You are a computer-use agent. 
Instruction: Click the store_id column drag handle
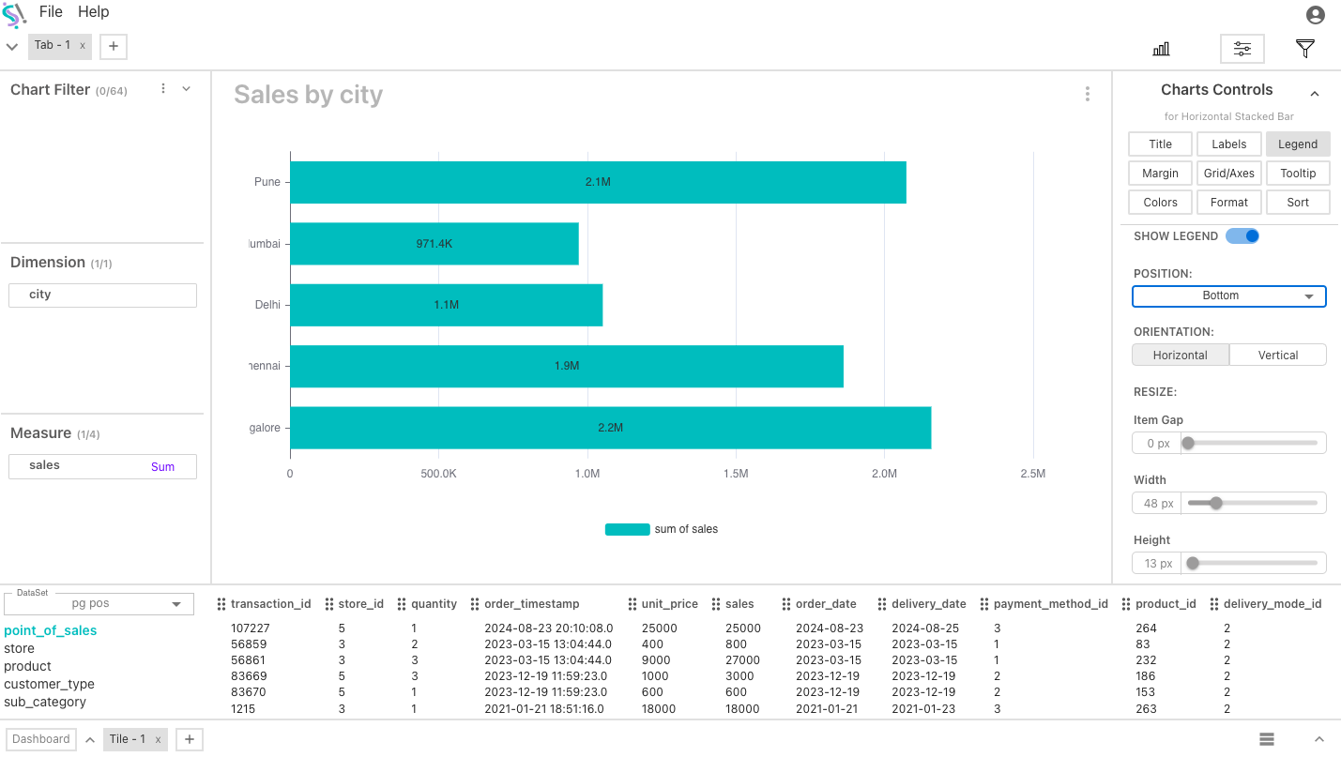click(x=329, y=604)
